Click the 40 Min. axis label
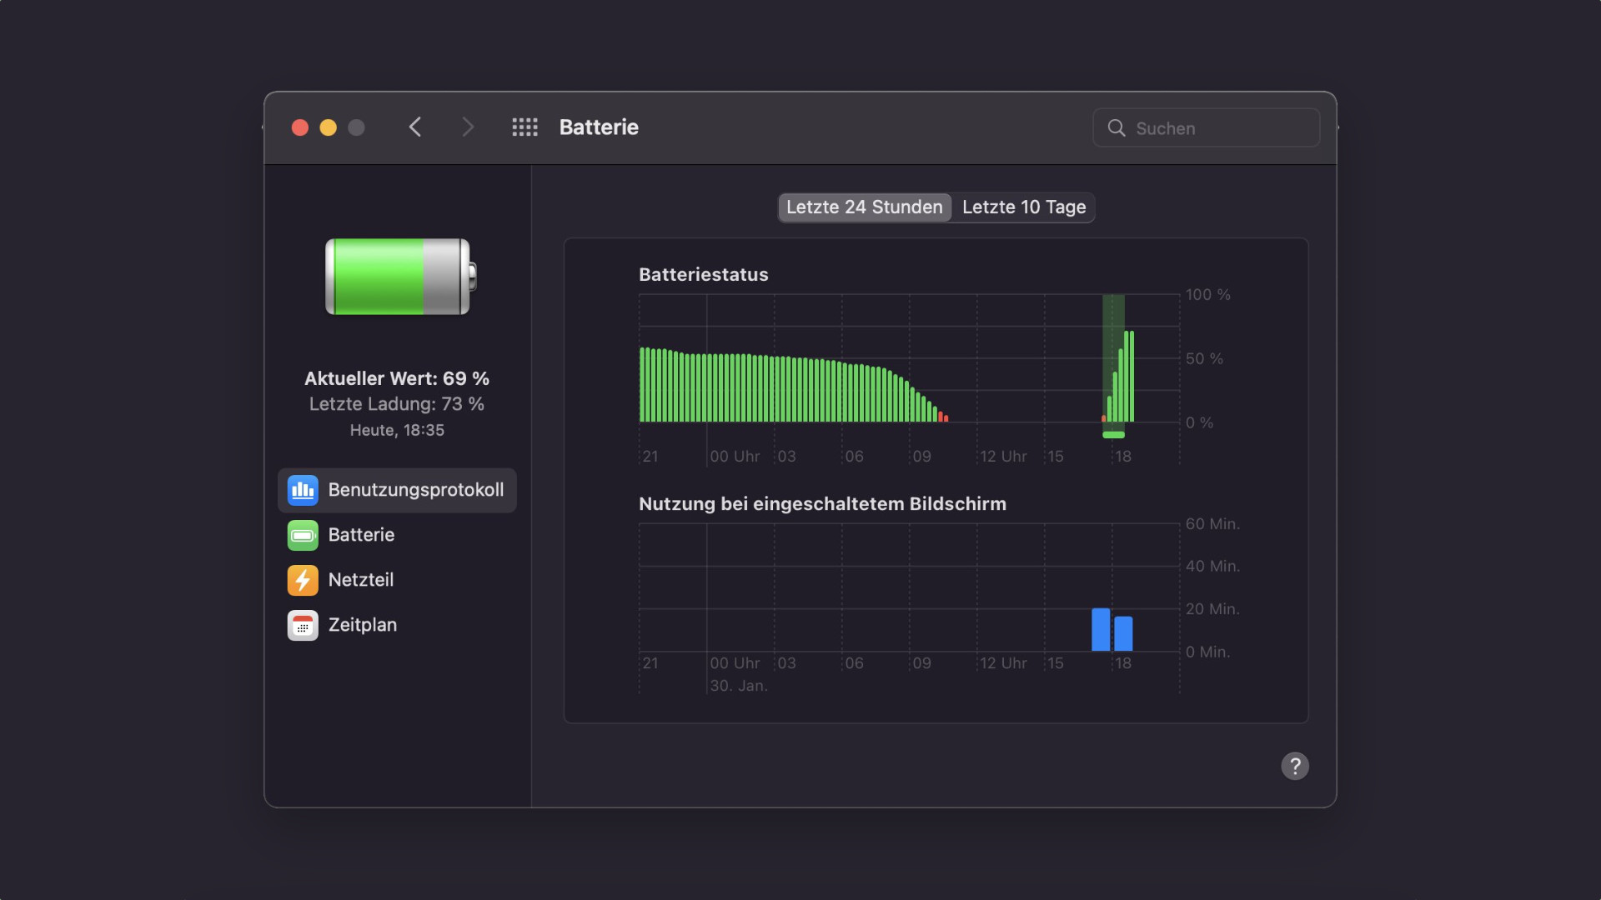 point(1213,567)
